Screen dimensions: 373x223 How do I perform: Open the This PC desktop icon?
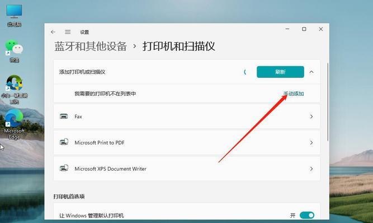pos(15,15)
